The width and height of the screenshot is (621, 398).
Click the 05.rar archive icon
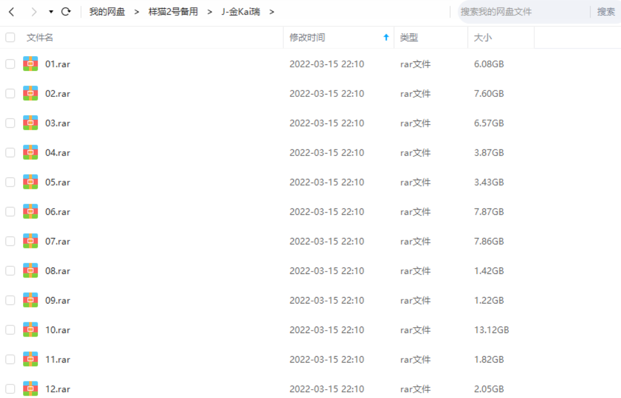(30, 182)
